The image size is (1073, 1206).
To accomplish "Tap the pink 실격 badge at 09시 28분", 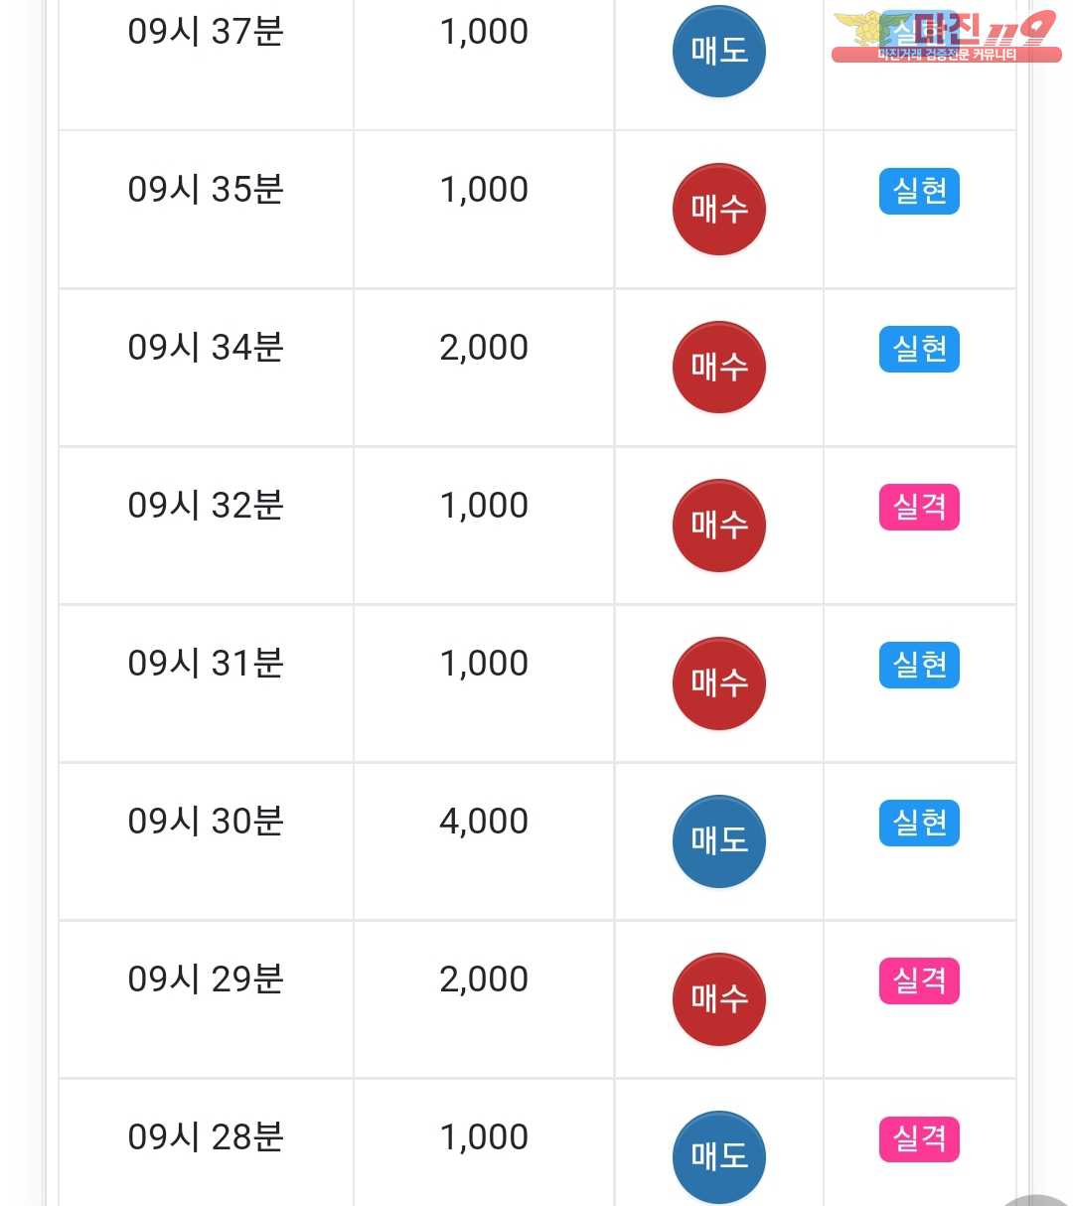I will pyautogui.click(x=919, y=1138).
